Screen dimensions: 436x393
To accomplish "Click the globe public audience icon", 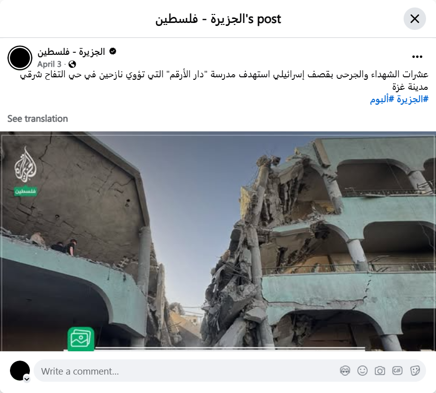I will pyautogui.click(x=72, y=64).
